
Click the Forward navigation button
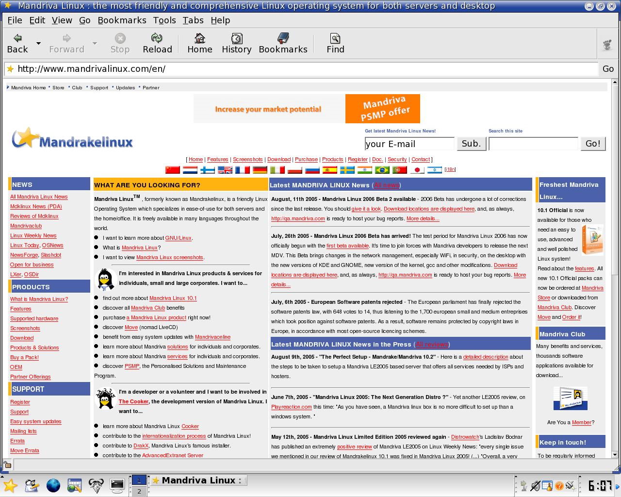click(66, 43)
